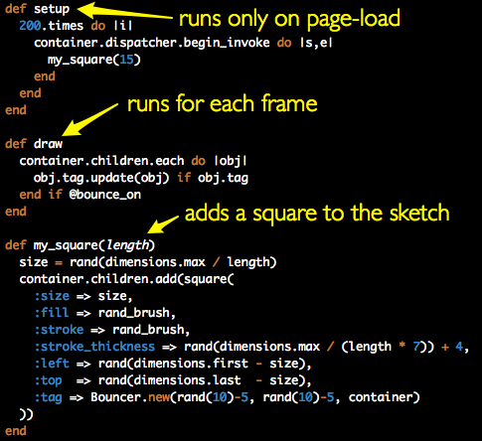Click the 'runs for each frame' annotation
Screen dimensions: 482x441
click(223, 103)
